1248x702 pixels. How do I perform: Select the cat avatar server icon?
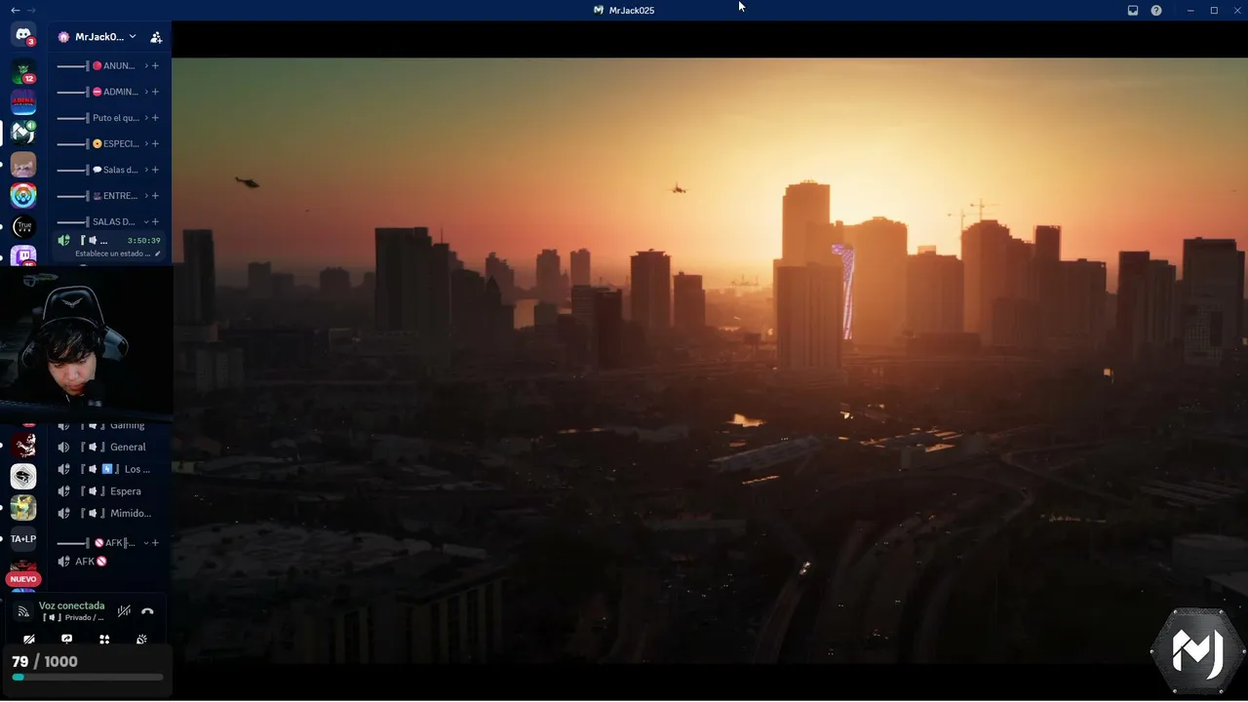tap(23, 165)
